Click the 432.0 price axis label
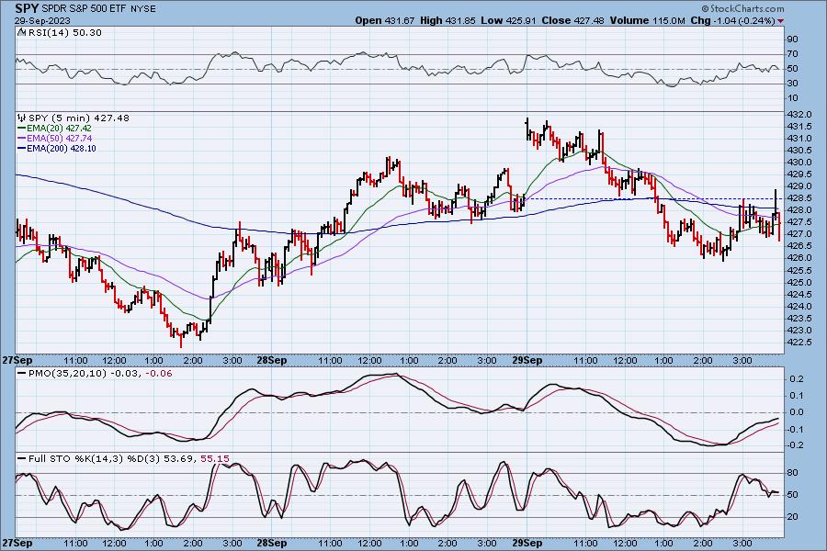This screenshot has height=551, width=827. (798, 115)
